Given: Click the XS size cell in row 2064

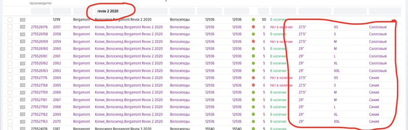Looking at the screenshot, I should (x=336, y=78).
